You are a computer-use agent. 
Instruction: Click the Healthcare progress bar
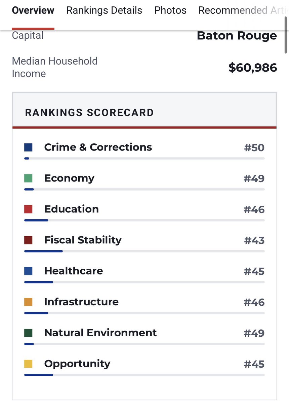[144, 282]
